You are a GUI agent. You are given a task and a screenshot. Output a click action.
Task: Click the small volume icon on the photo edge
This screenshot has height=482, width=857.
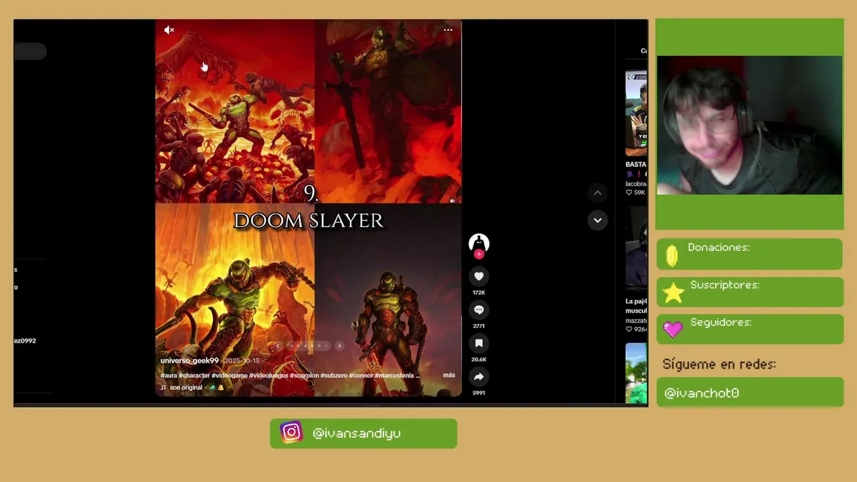[453, 200]
